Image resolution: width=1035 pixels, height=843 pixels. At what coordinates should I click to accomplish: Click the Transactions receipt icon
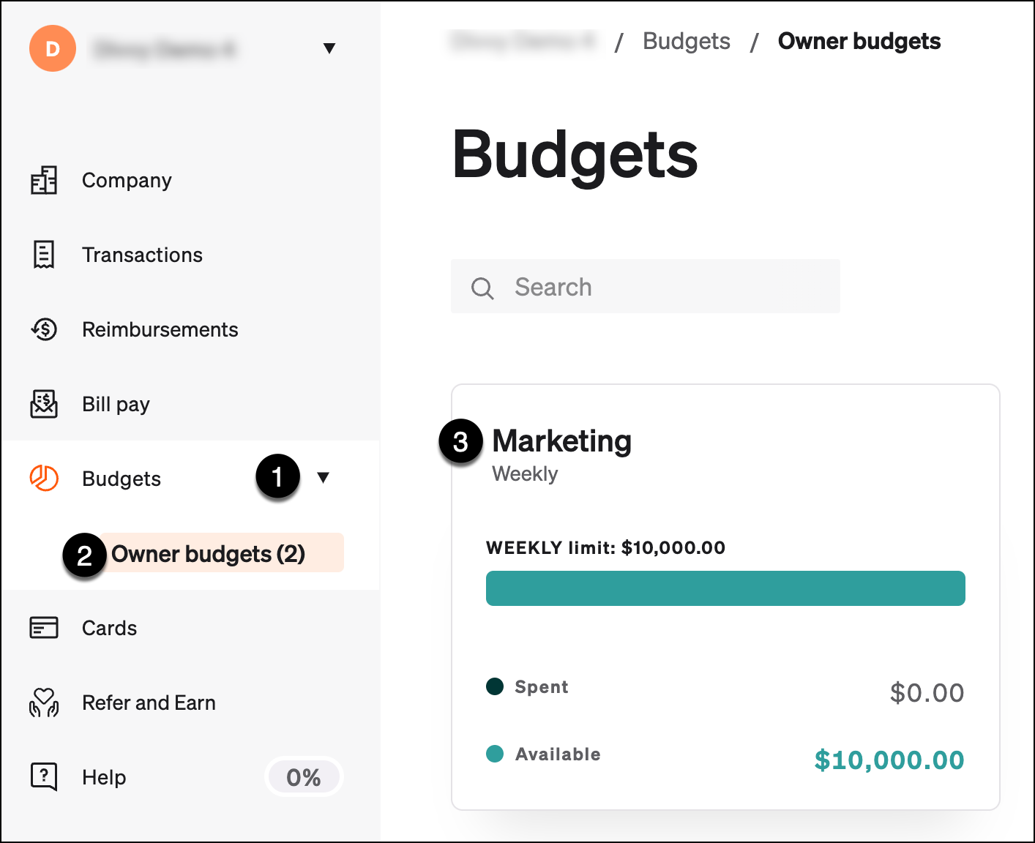44,255
